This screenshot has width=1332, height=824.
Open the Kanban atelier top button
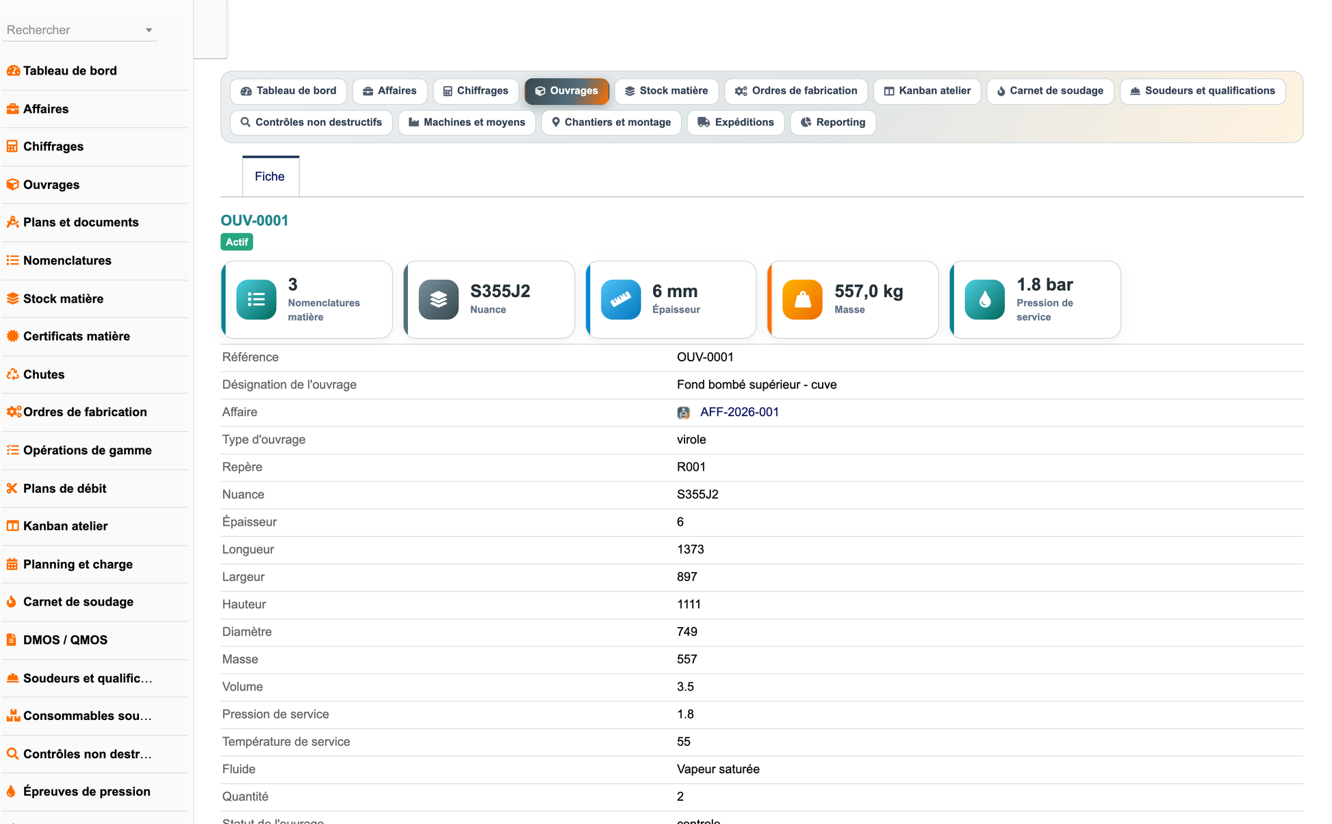(927, 91)
